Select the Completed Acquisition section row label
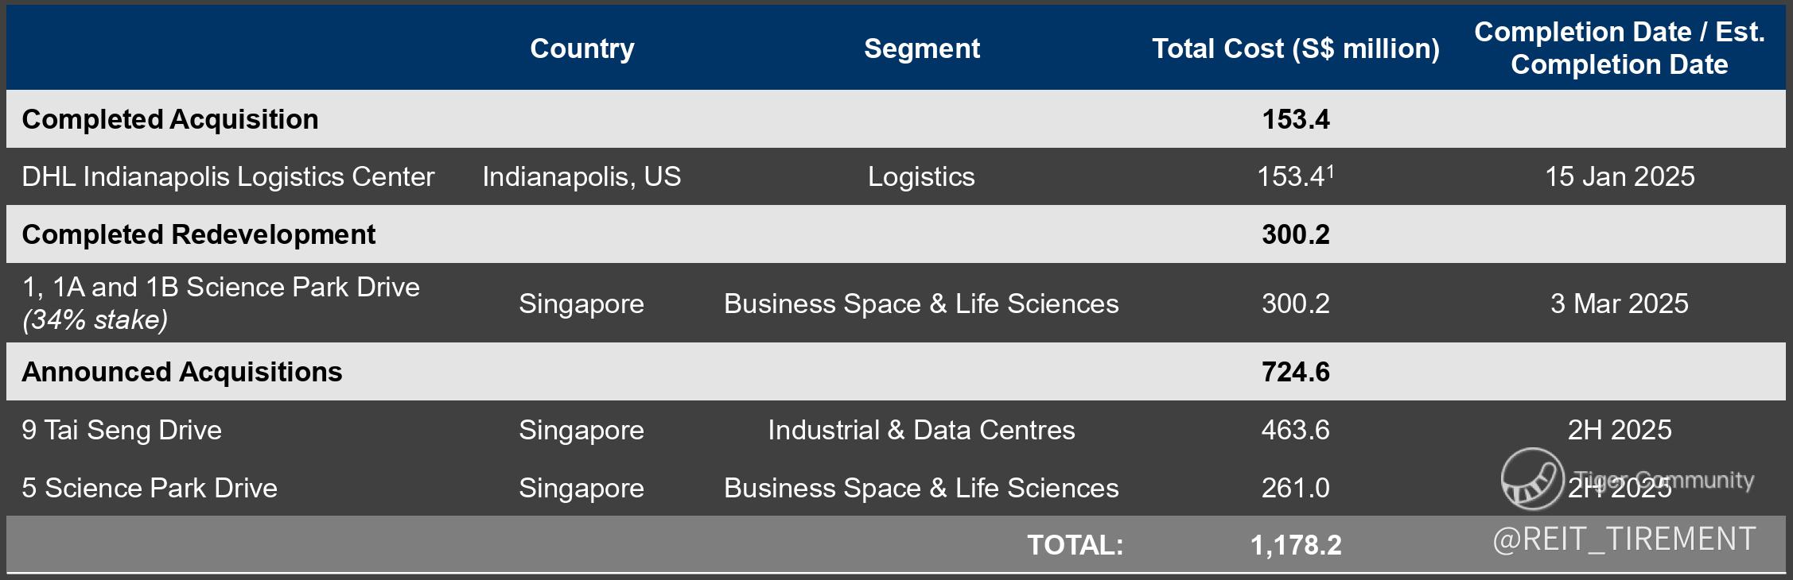The image size is (1793, 580). (x=170, y=119)
